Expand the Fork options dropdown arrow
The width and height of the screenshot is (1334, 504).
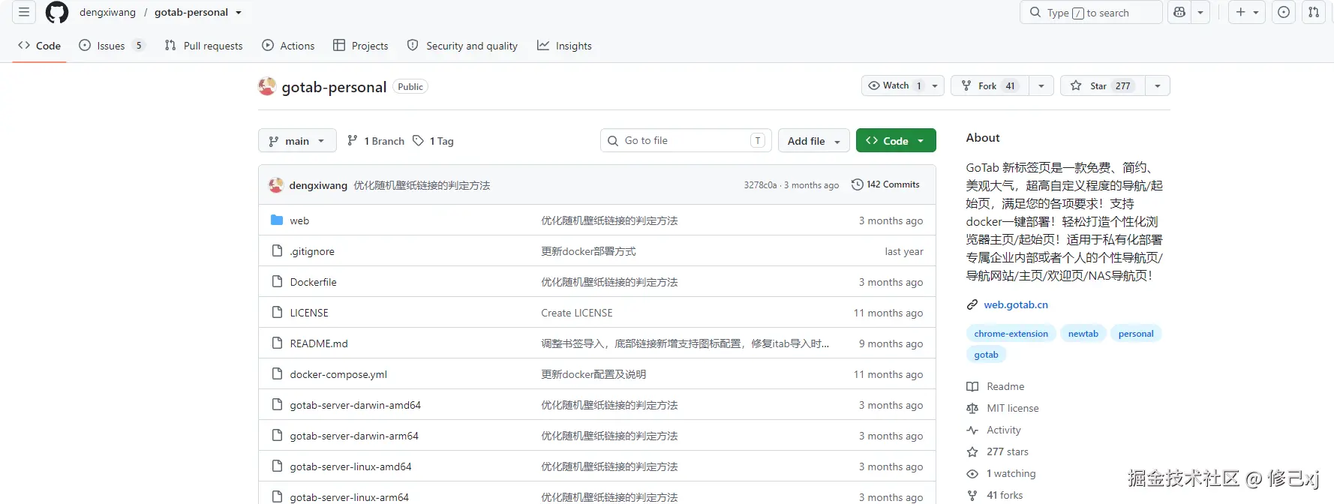(1041, 85)
